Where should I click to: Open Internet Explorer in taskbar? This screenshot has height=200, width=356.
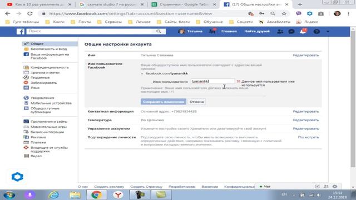point(54,195)
